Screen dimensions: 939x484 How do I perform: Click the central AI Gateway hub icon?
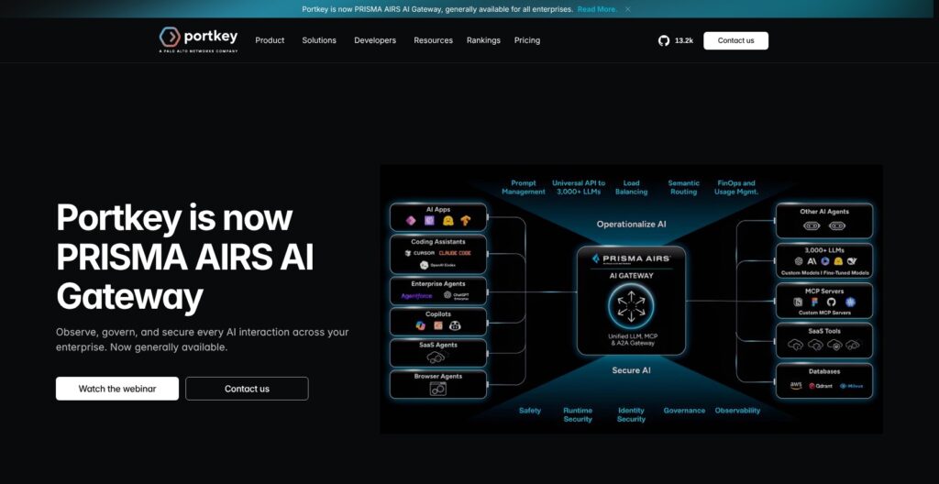click(x=631, y=306)
